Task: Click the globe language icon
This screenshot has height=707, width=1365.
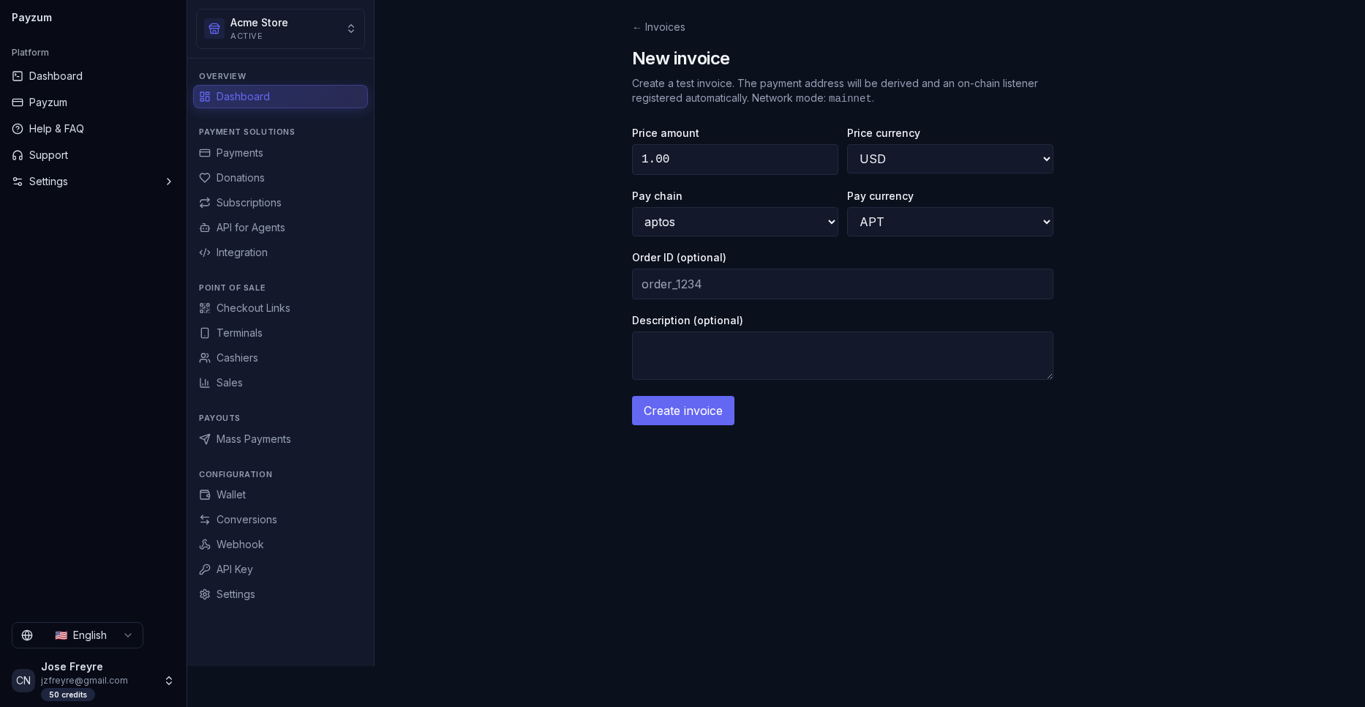Action: tap(27, 635)
